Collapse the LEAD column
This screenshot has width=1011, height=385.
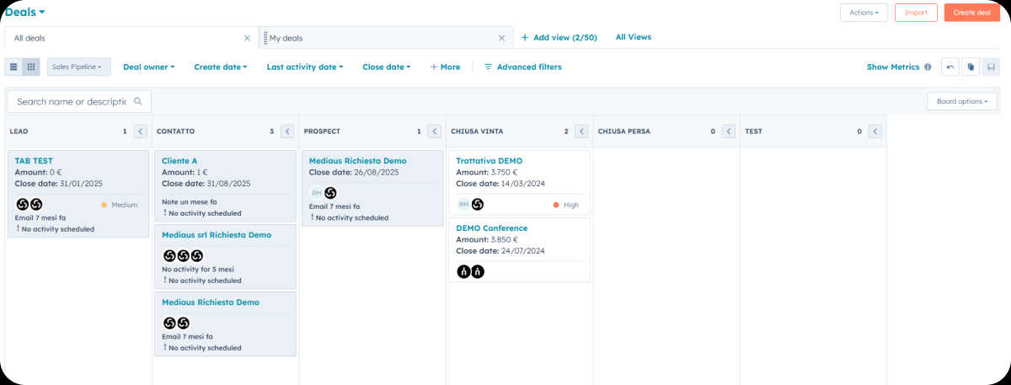tap(141, 131)
